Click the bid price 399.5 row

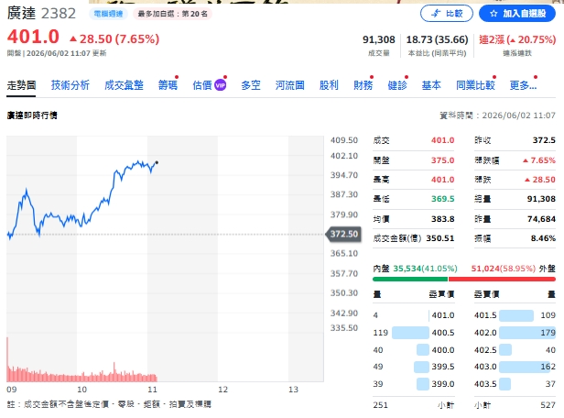click(414, 367)
